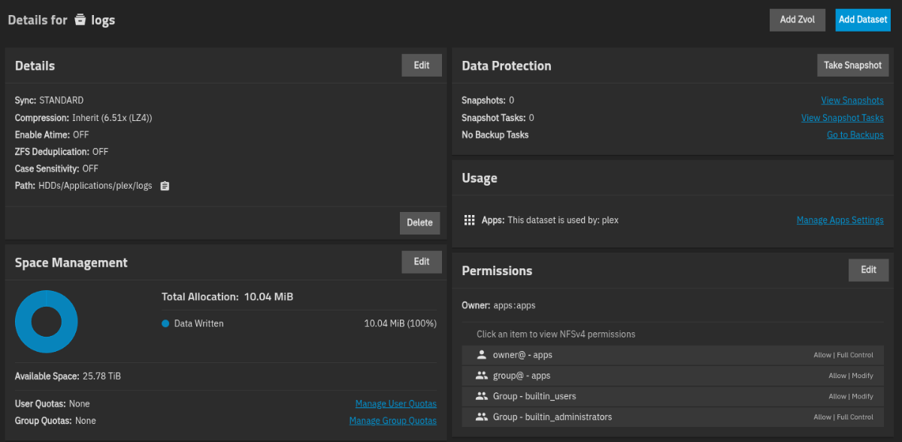Click the owner@ person icon
Viewport: 902px width, 442px height.
coord(482,355)
